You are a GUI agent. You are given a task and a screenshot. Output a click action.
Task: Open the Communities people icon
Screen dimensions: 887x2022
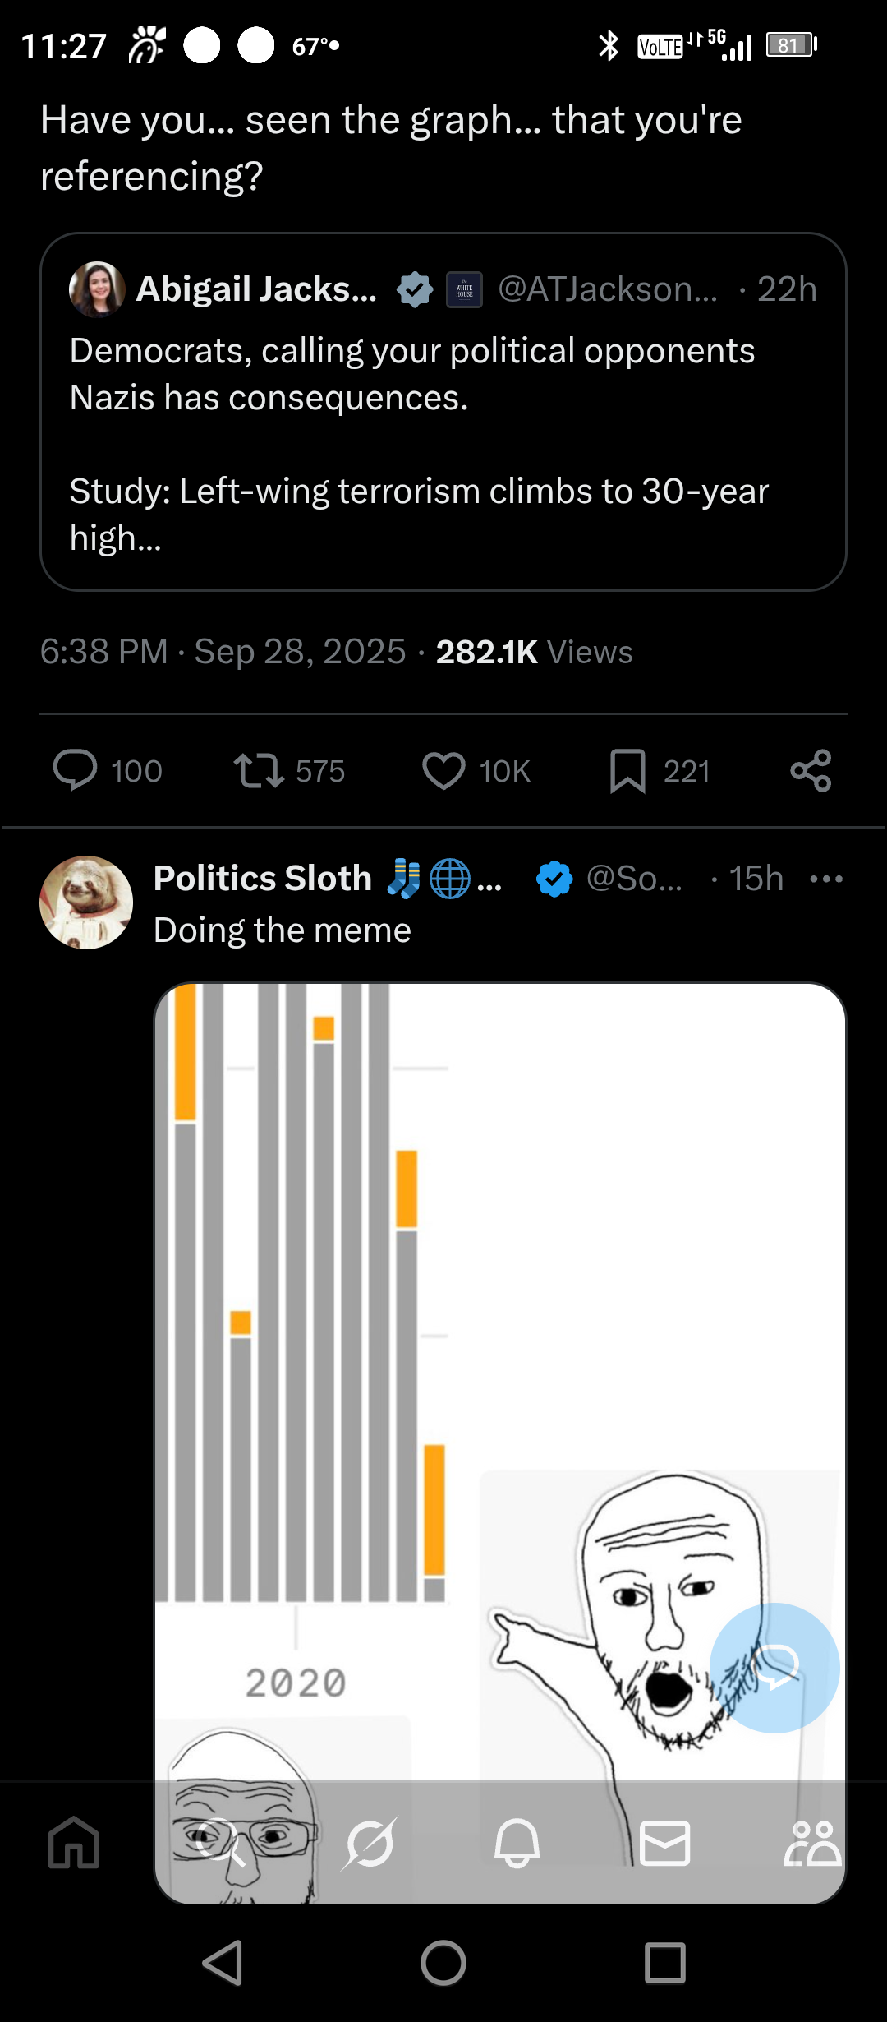tap(811, 1843)
